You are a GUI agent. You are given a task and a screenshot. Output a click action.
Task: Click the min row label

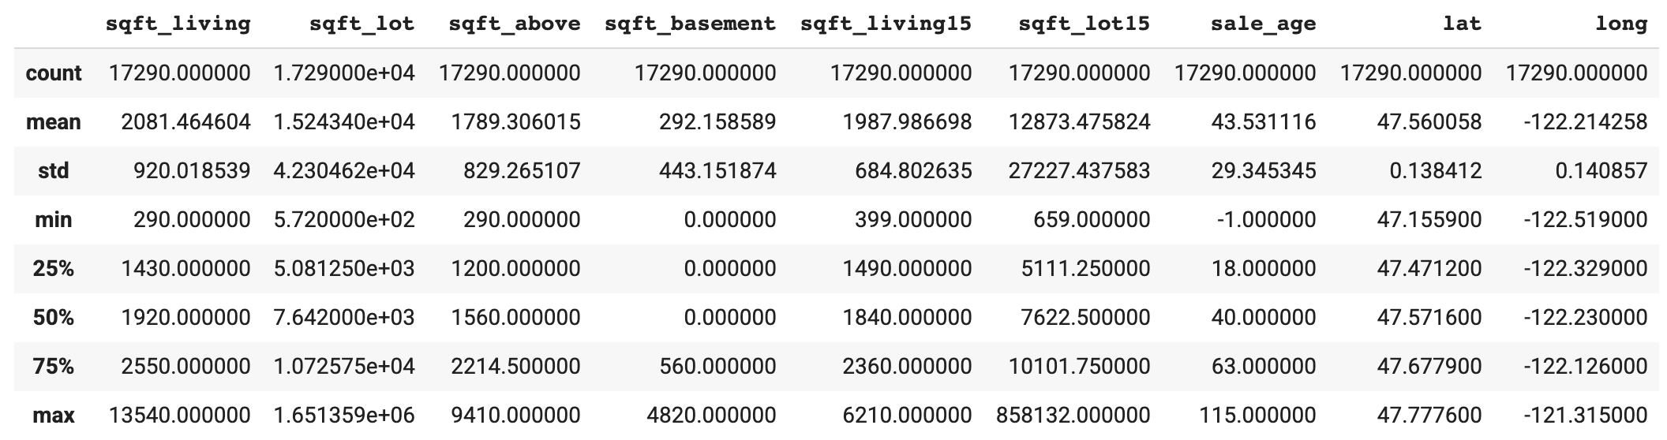54,220
